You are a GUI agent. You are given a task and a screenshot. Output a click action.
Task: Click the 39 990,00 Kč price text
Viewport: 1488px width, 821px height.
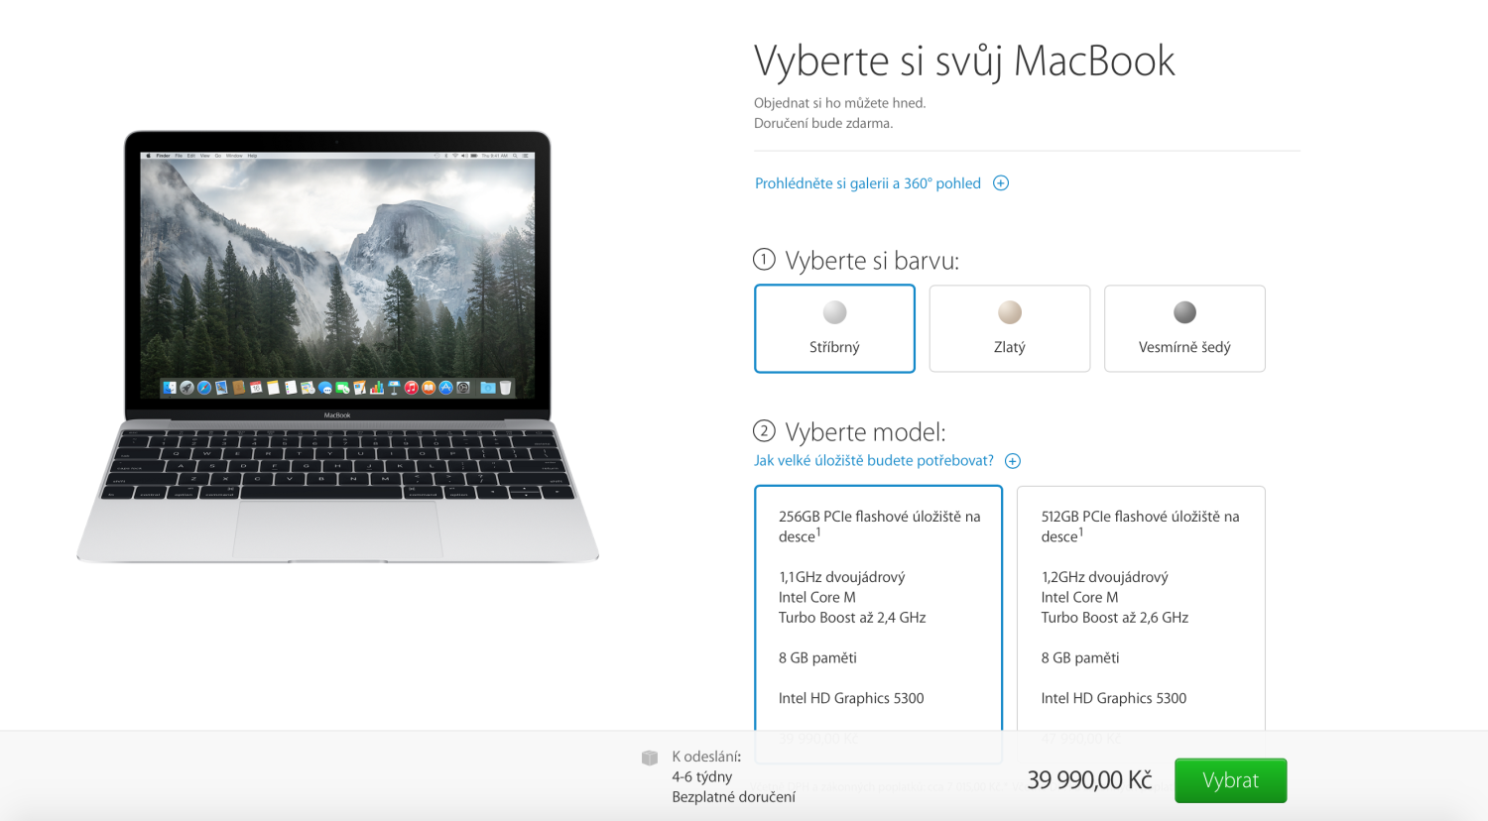1089,780
